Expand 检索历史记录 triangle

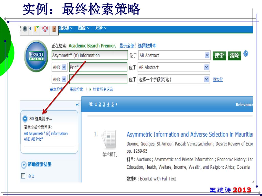point(90,89)
